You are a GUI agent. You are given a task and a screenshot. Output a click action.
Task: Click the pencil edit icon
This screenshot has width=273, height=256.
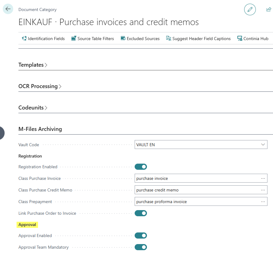point(250,9)
